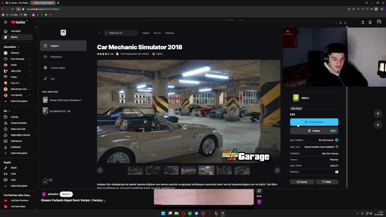Screen dimensions: 386x217
Task: Open the @elitedits0 channel link
Action: tap(53, 194)
